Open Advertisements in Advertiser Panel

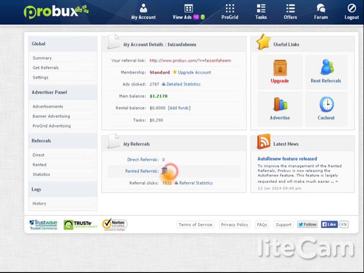[x=48, y=107]
